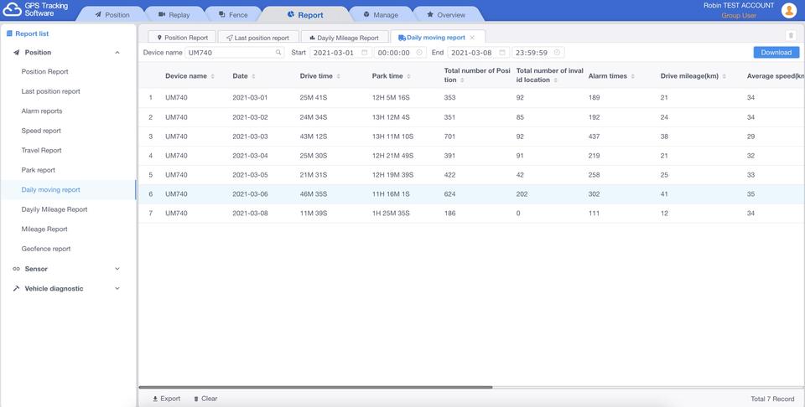The height and width of the screenshot is (407, 805).
Task: Switch to the Replay tab
Action: point(174,15)
